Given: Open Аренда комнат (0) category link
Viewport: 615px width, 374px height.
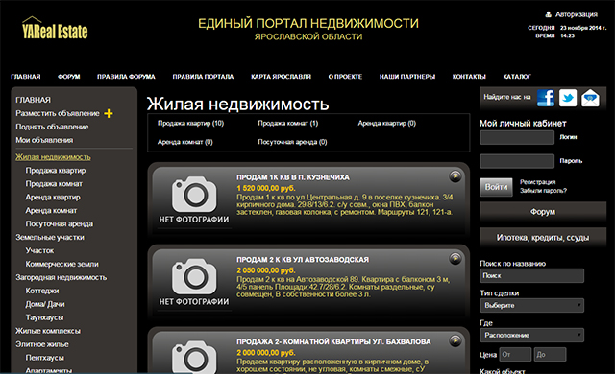Looking at the screenshot, I should 185,142.
